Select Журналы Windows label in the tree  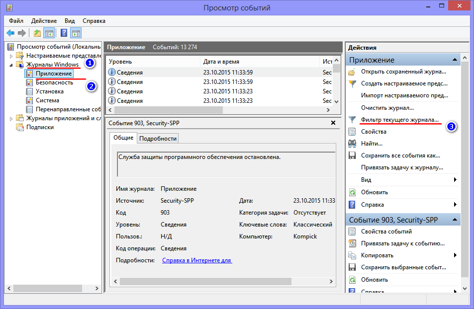tap(52, 65)
